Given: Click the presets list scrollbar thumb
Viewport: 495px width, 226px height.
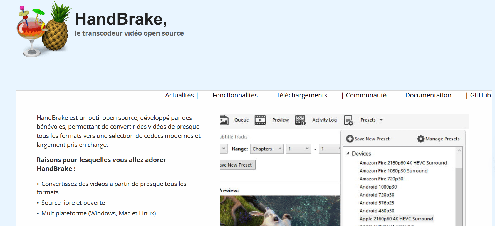Looking at the screenshot, I should pos(459,197).
